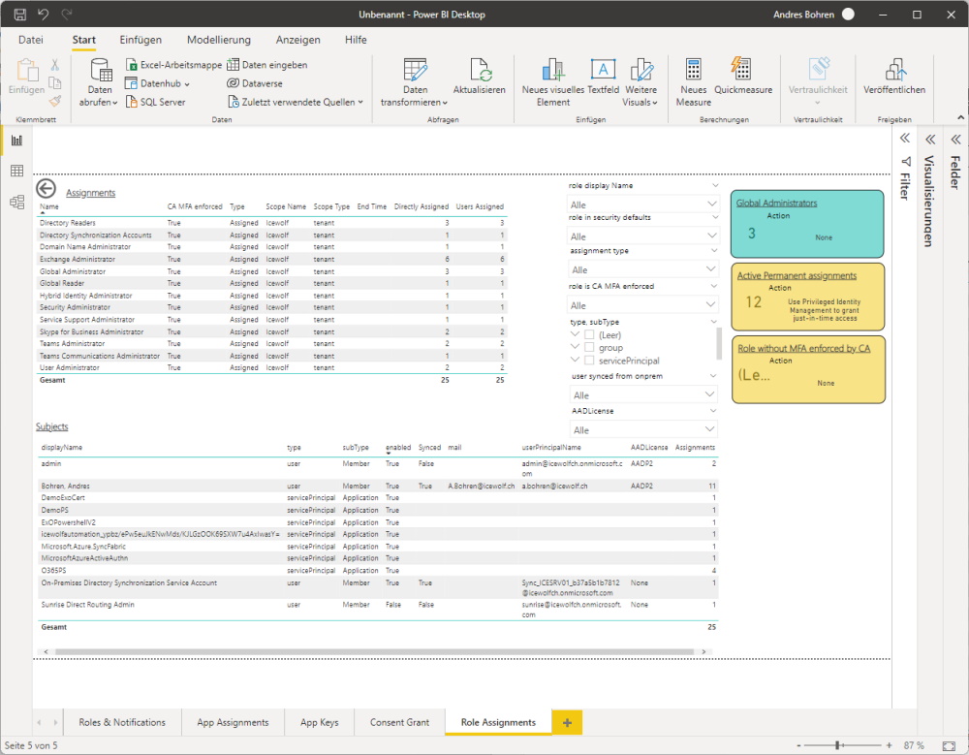Screen dimensions: 969x755
Task: Sort Assignments table by Users Assigned header
Action: click(x=480, y=206)
